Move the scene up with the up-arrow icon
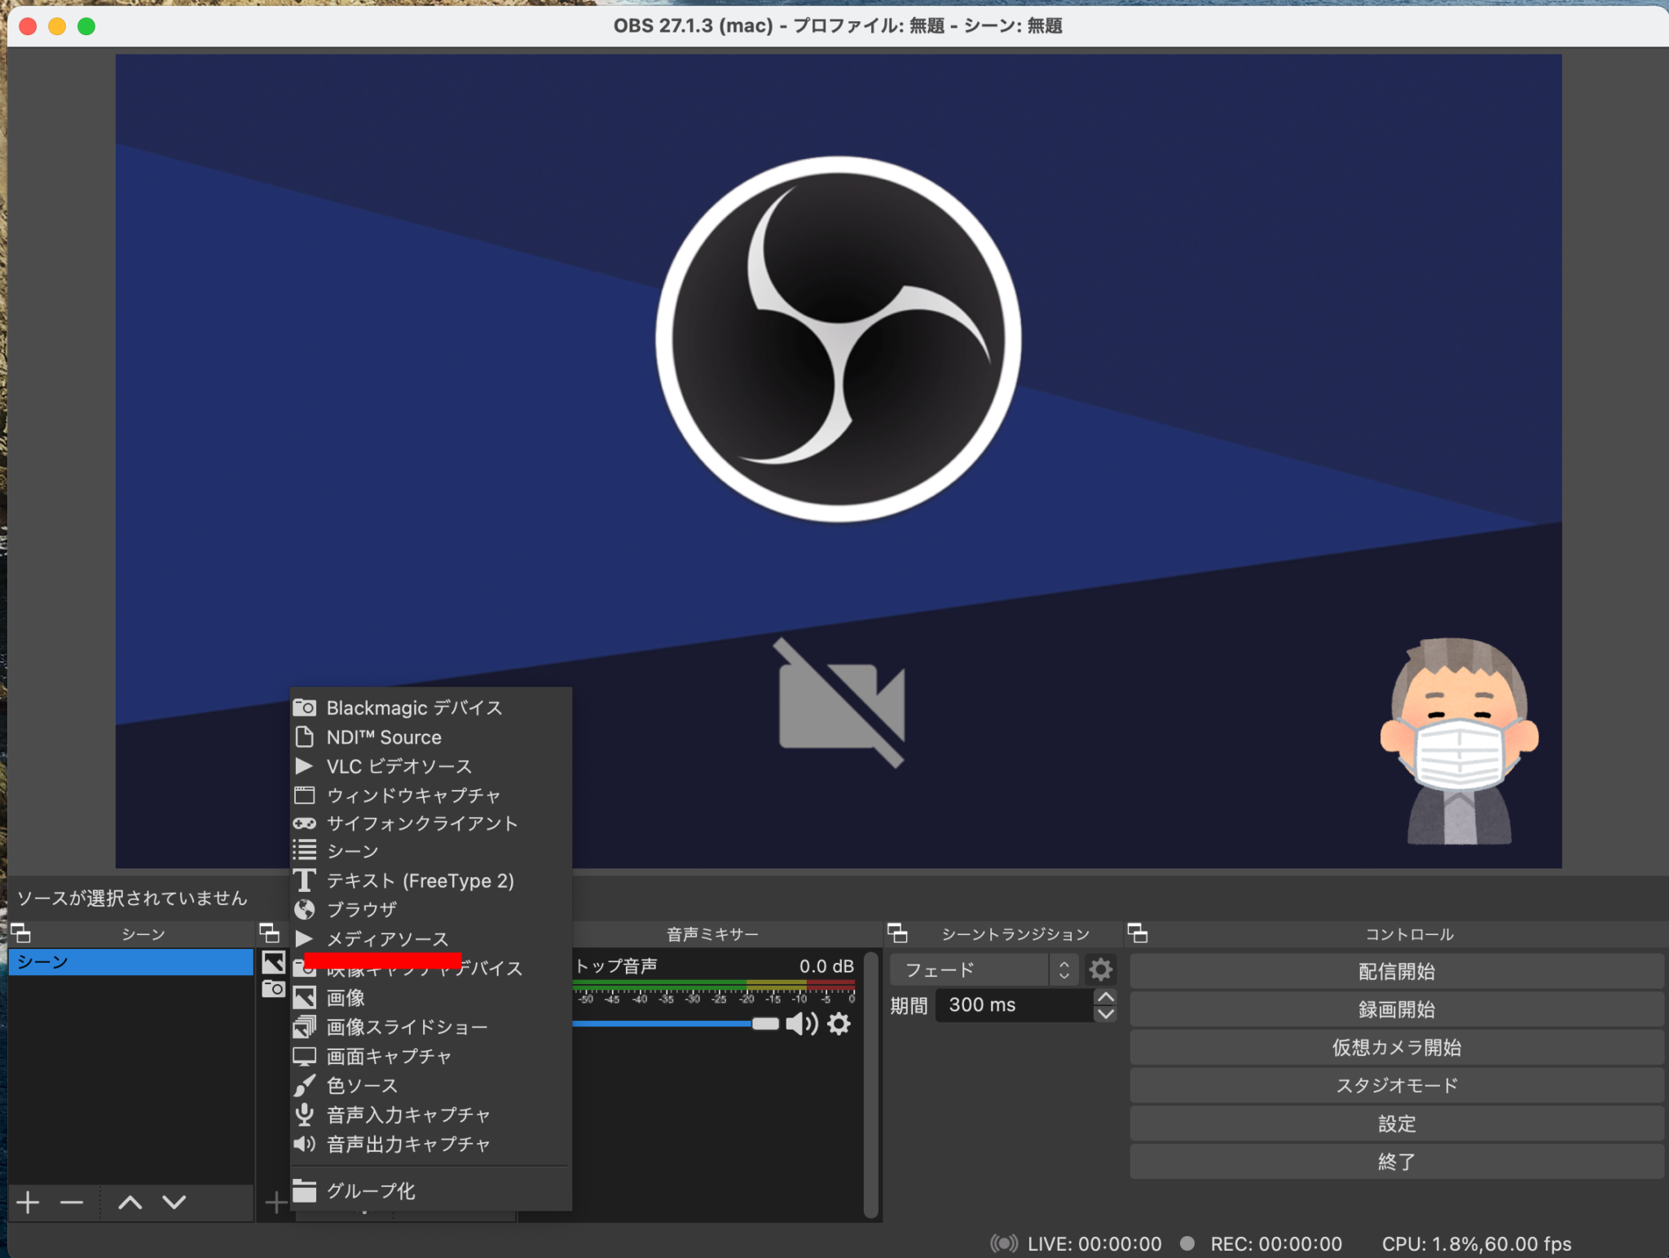Image resolution: width=1669 pixels, height=1258 pixels. tap(130, 1203)
